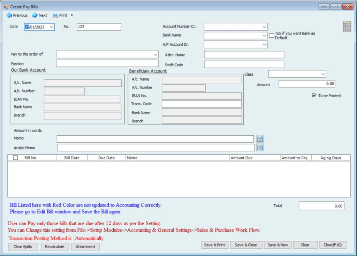Click the Our Bank Account heading
This screenshot has height=256, width=357.
point(28,70)
